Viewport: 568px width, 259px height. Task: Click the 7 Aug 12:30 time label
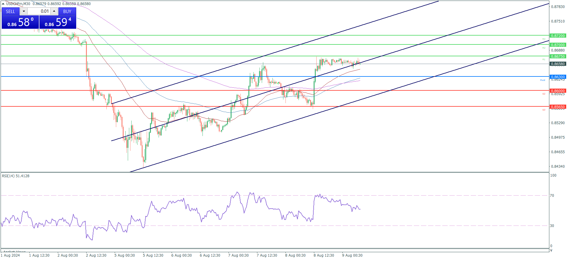(267, 255)
